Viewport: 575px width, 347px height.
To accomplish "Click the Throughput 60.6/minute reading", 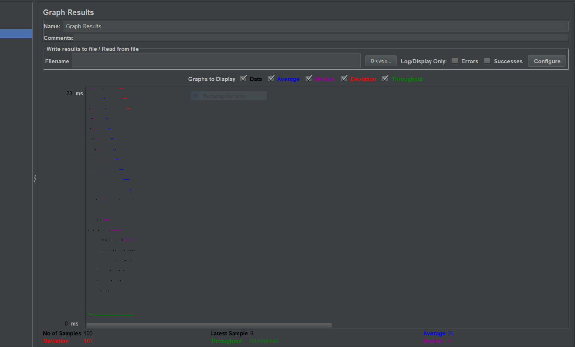I will (x=264, y=341).
